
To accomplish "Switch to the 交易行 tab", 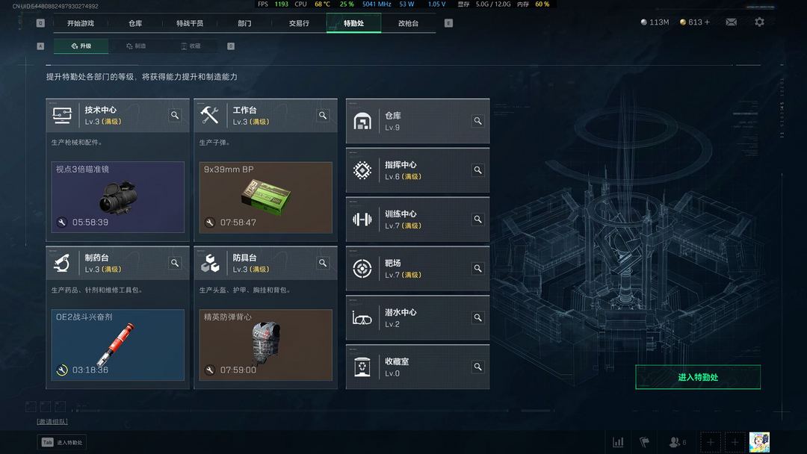I will [299, 23].
